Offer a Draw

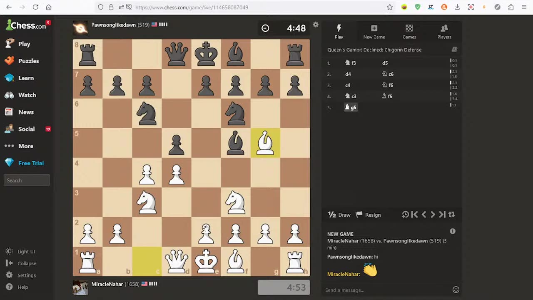pos(339,215)
